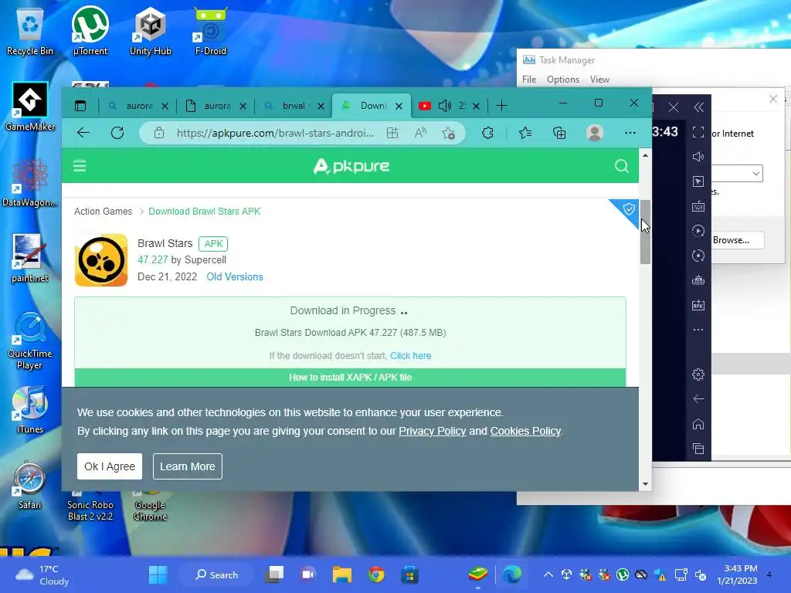
Task: Click BlueStacks volume icon
Action: [698, 157]
